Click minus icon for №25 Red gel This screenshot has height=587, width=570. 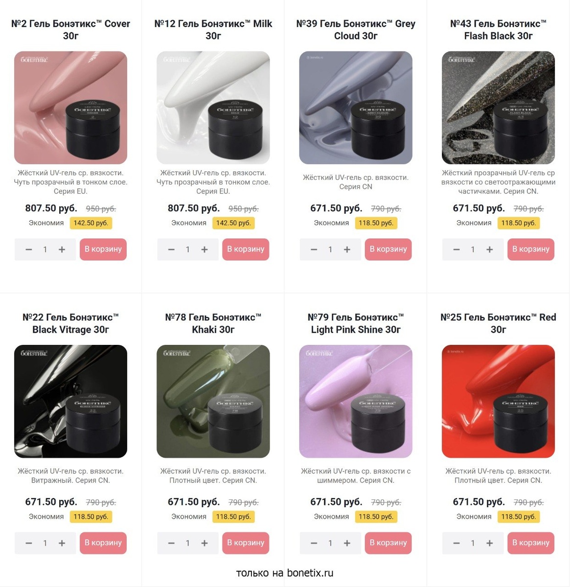pos(456,543)
